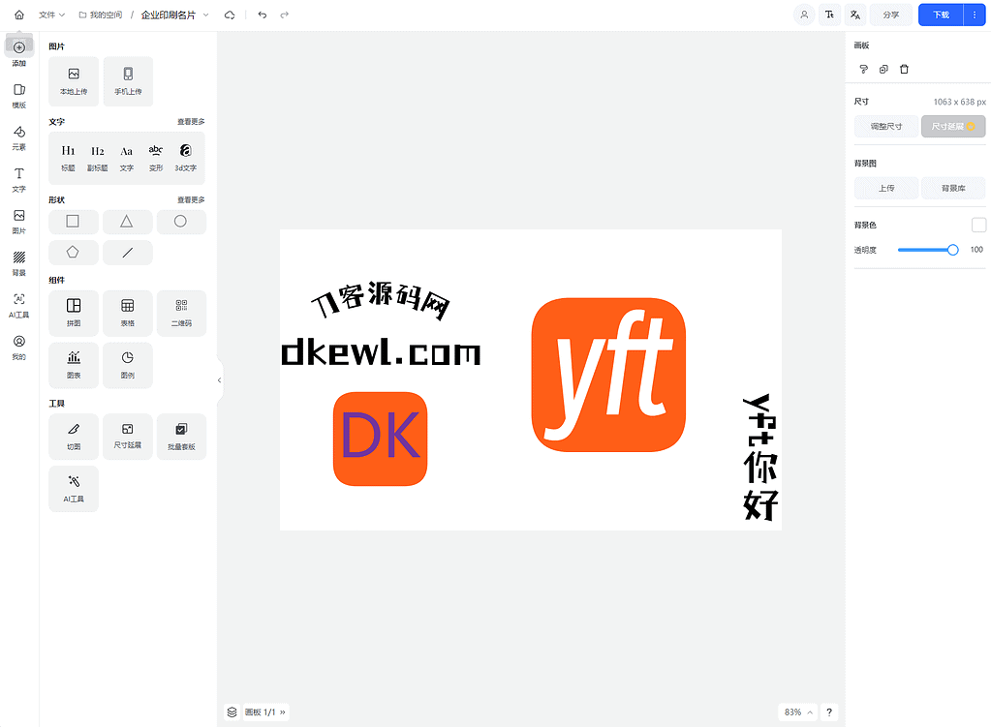Open the 尺寸延展 tool in left panel
Viewport: 991px width, 727px height.
click(x=128, y=437)
